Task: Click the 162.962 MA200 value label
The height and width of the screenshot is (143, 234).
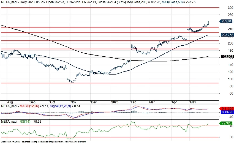Action: tap(227, 57)
